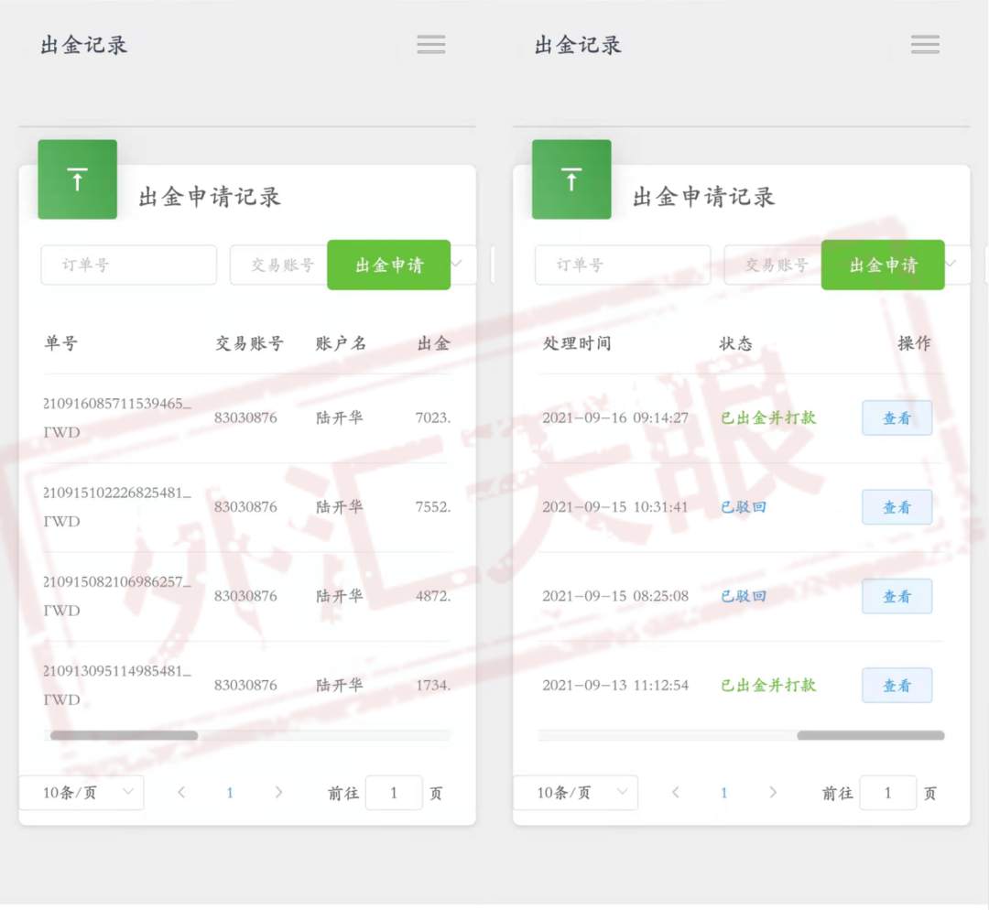Click 账户名 column header
989x910 pixels.
coord(341,343)
